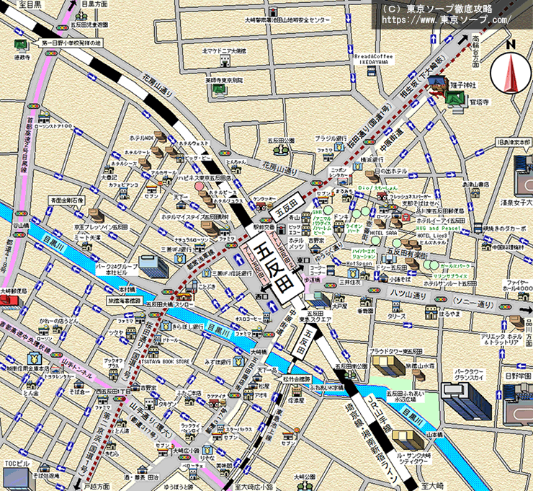This screenshot has height=491, width=533.
Task: Select the 五反田公園 park icon
Action: pos(281,149)
